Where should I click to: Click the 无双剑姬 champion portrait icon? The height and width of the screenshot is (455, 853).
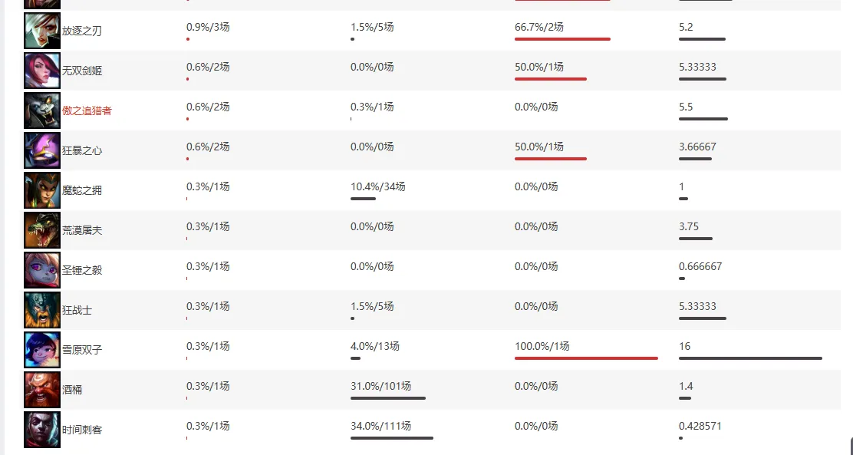click(42, 71)
